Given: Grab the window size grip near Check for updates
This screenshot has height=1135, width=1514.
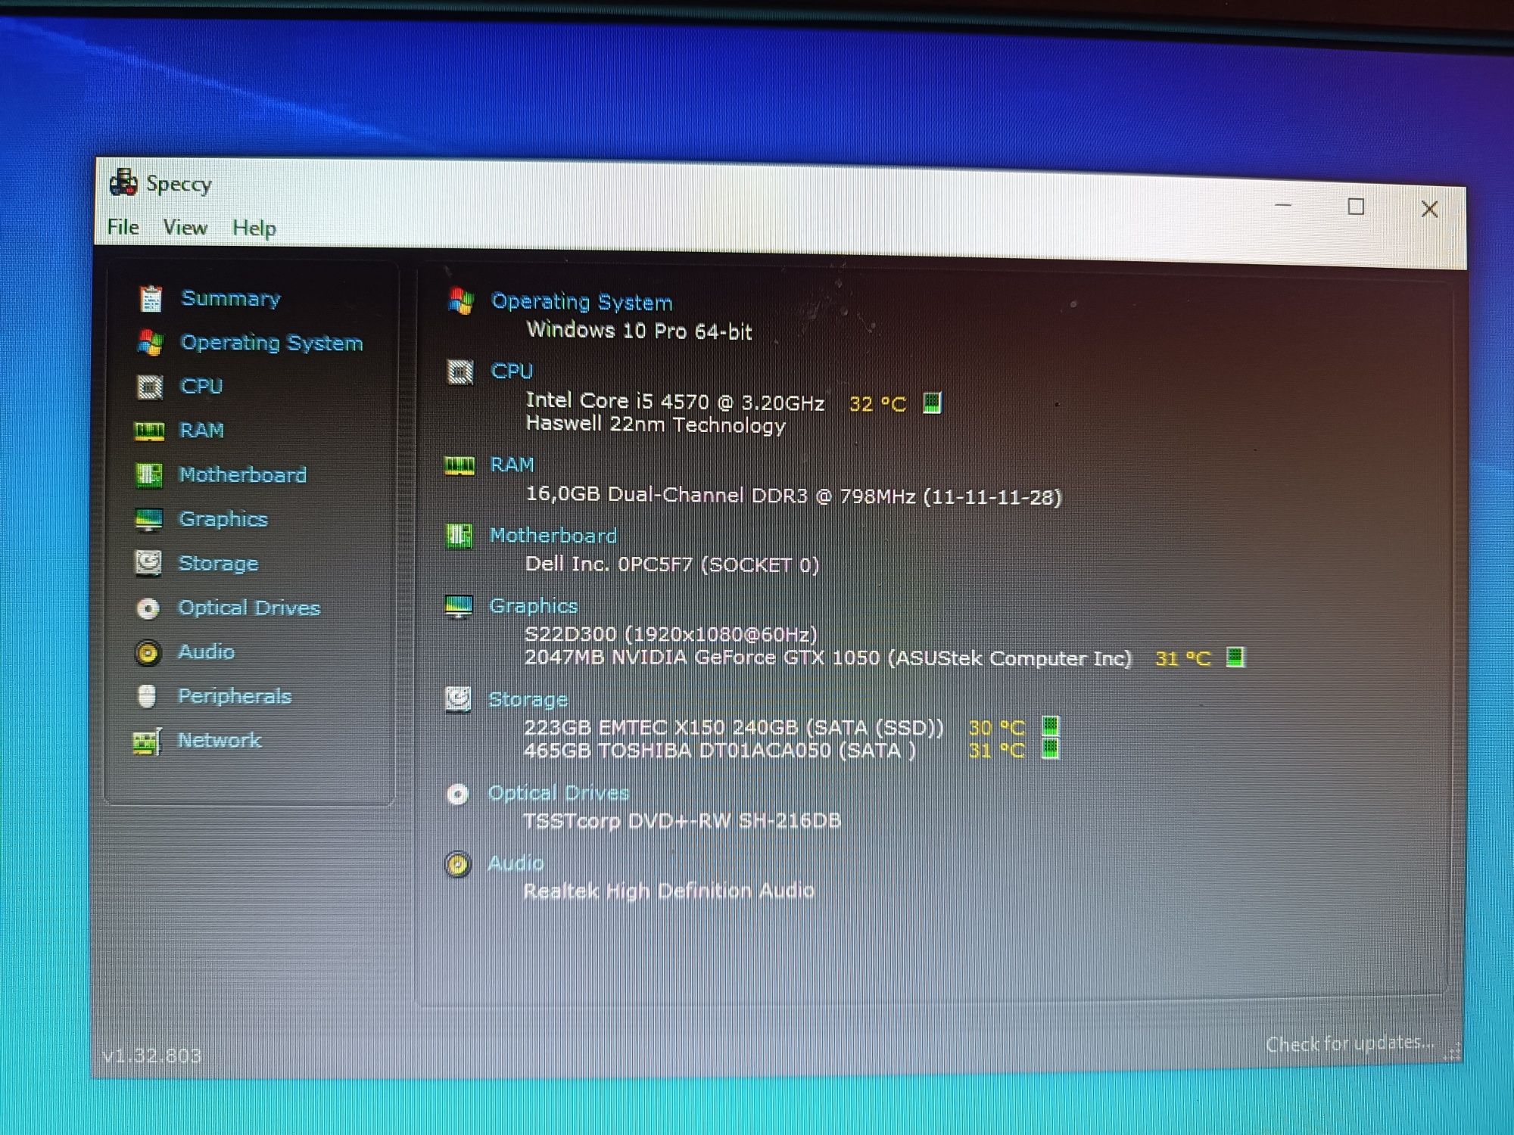Looking at the screenshot, I should tap(1452, 1052).
